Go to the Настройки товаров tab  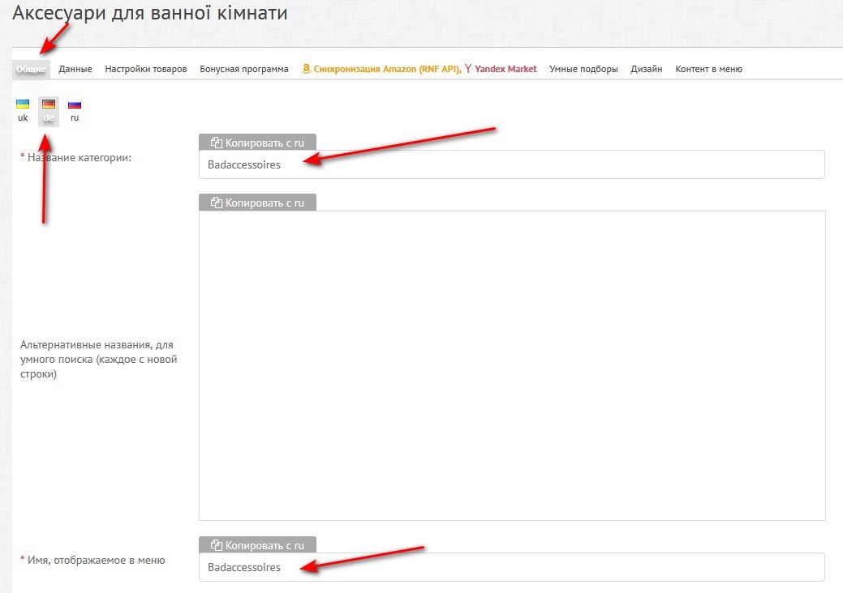tap(146, 69)
